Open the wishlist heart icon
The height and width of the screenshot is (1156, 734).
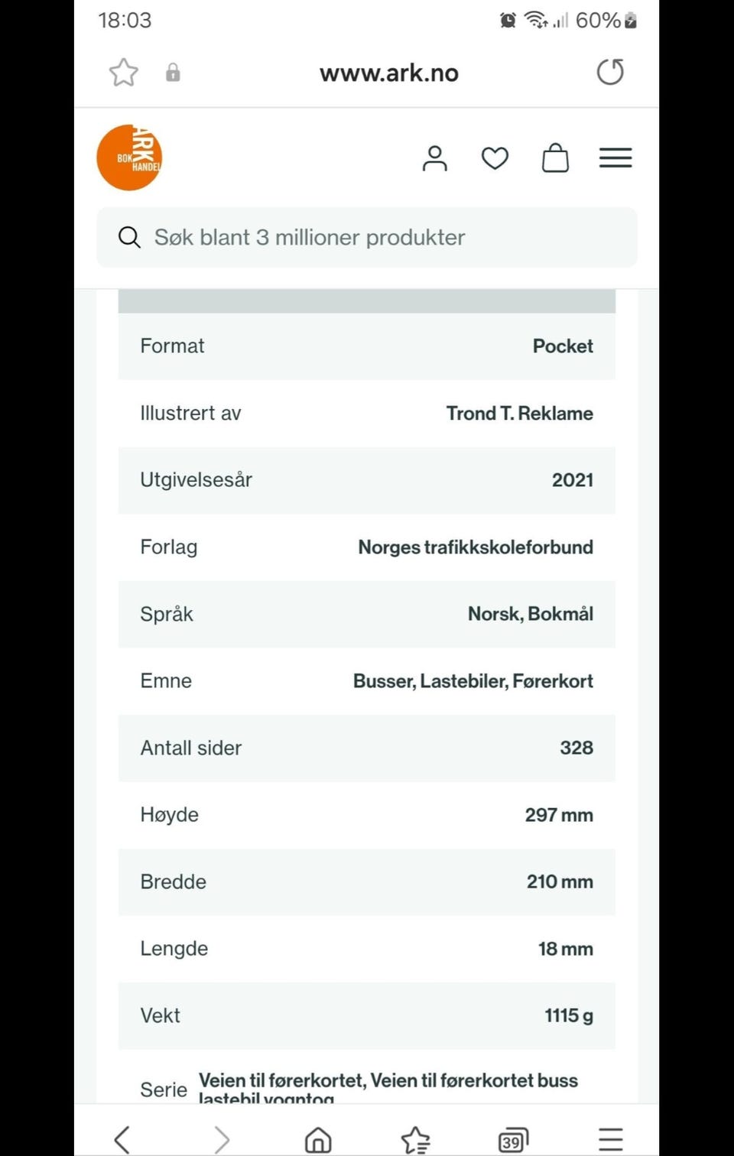tap(495, 158)
